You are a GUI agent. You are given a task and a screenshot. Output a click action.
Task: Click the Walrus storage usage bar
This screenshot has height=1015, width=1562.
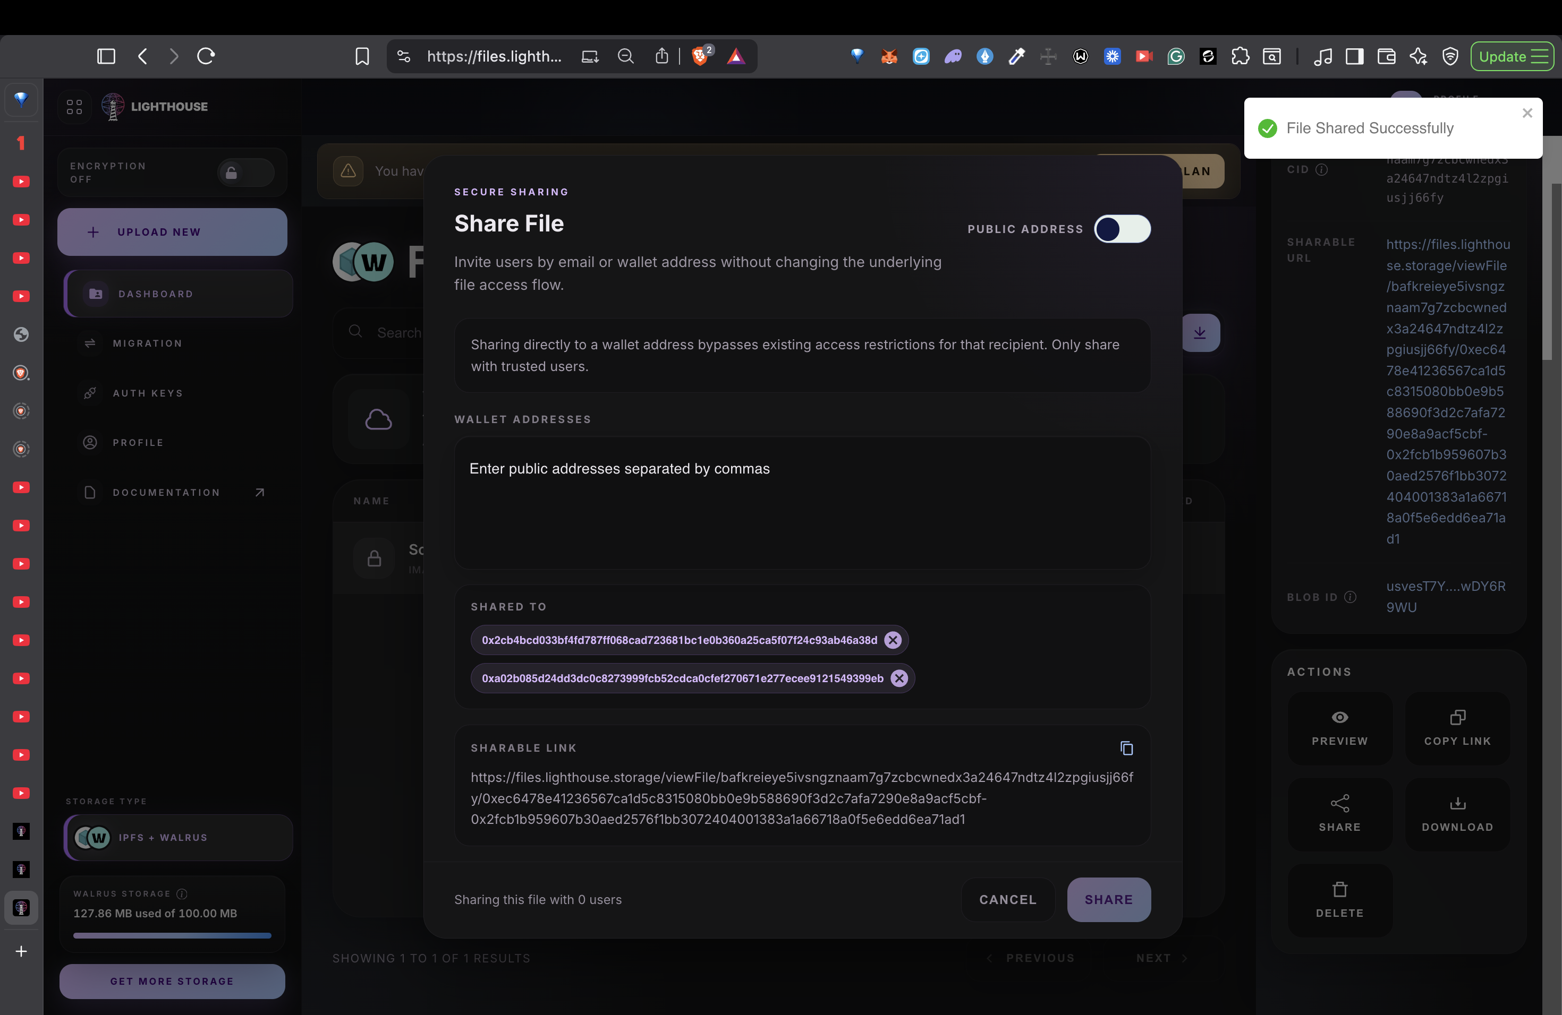coord(172,936)
